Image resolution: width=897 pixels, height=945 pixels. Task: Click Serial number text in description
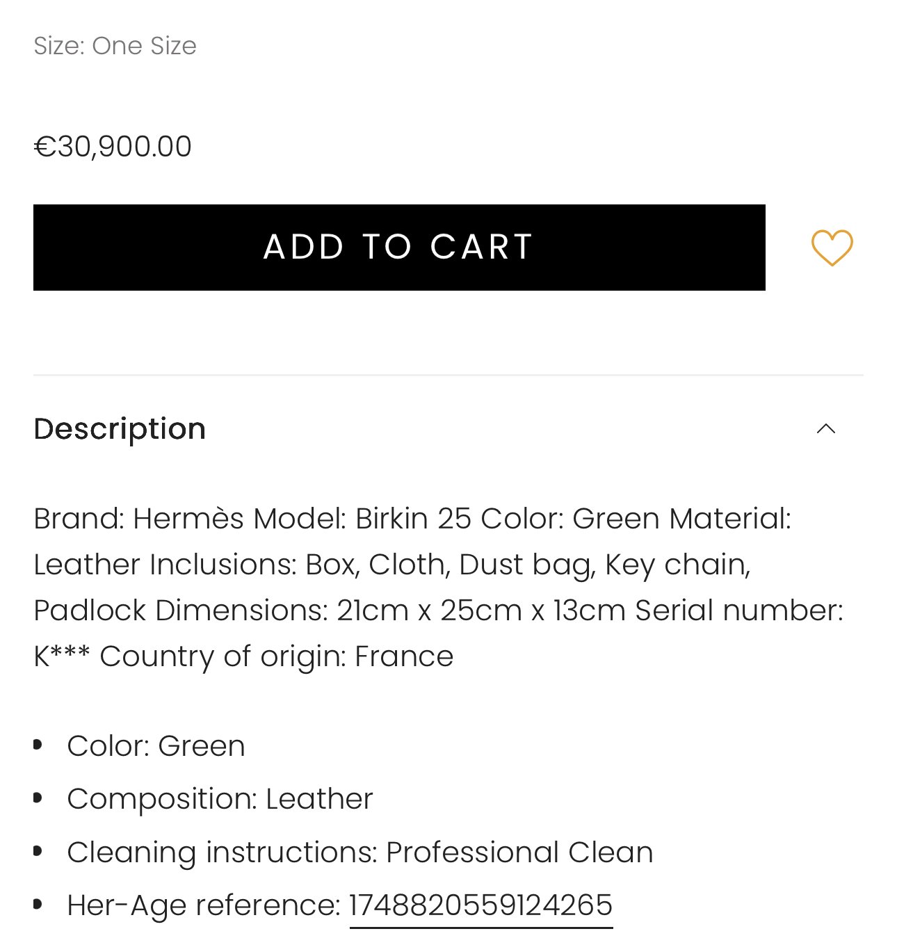738,611
